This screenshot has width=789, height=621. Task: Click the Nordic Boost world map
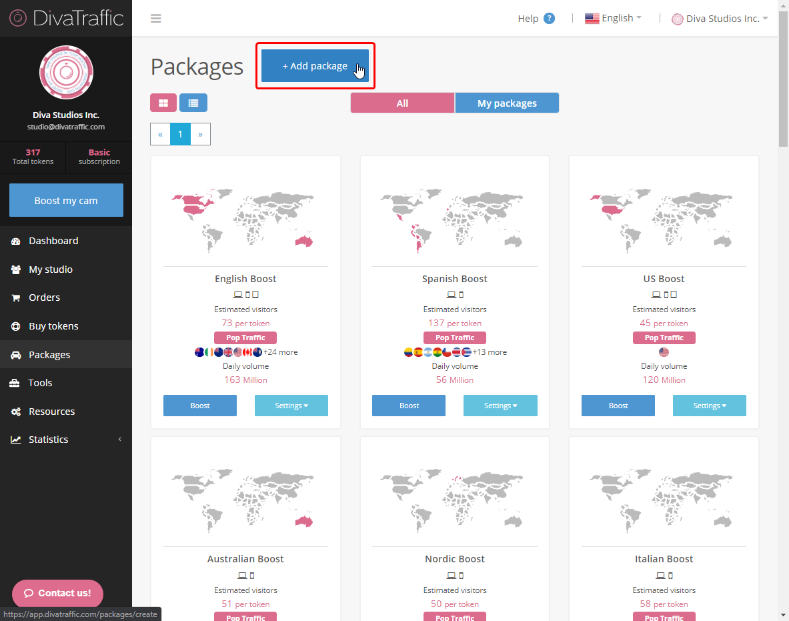point(452,501)
